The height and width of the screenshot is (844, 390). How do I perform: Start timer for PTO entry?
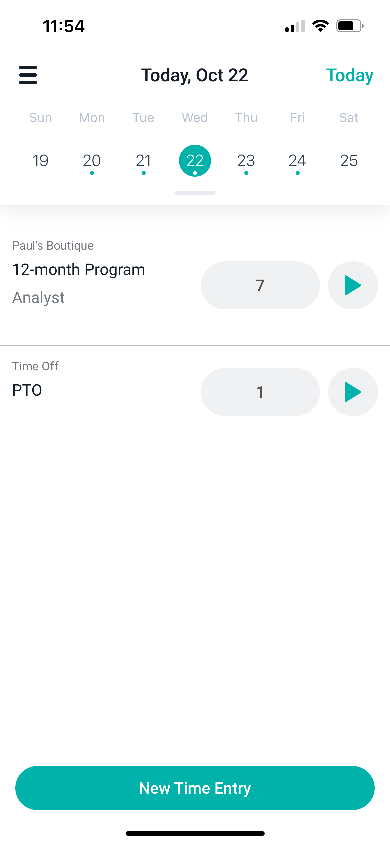(353, 392)
